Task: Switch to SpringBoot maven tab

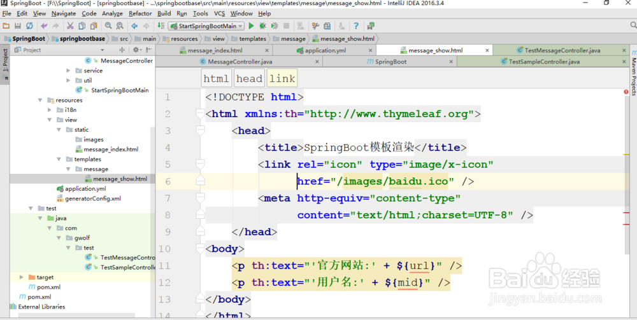Action: click(390, 62)
